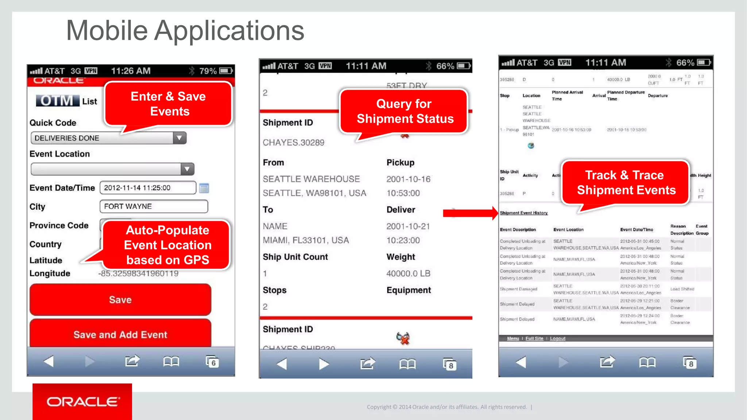Click the Shipment Event History link
The width and height of the screenshot is (747, 420).
point(523,213)
